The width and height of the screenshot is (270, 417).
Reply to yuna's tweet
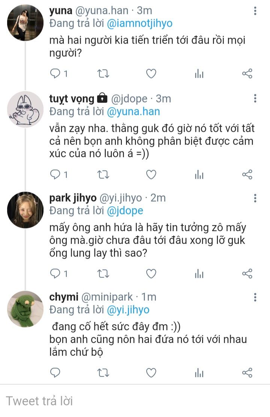pos(55,74)
